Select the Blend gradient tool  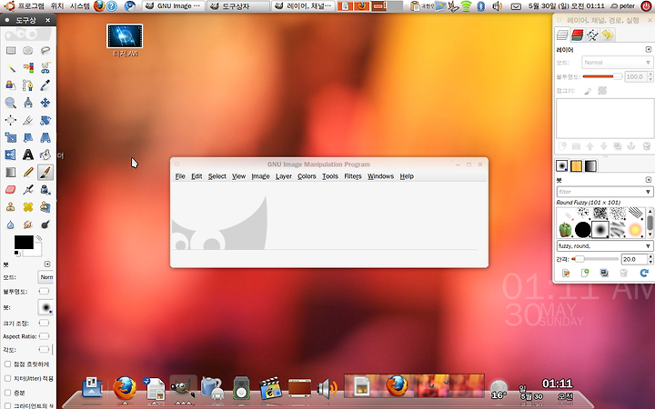[10, 172]
